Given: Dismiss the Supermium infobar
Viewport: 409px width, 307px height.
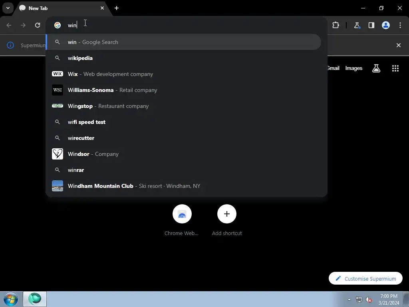Looking at the screenshot, I should pyautogui.click(x=399, y=45).
